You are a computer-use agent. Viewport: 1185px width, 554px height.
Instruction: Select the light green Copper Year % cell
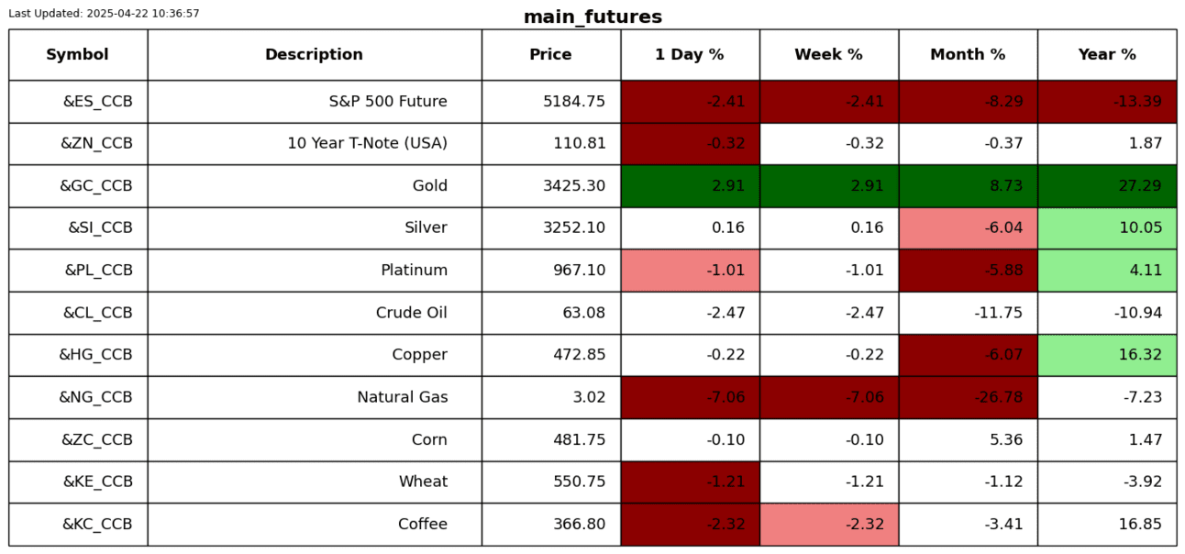coord(1107,355)
